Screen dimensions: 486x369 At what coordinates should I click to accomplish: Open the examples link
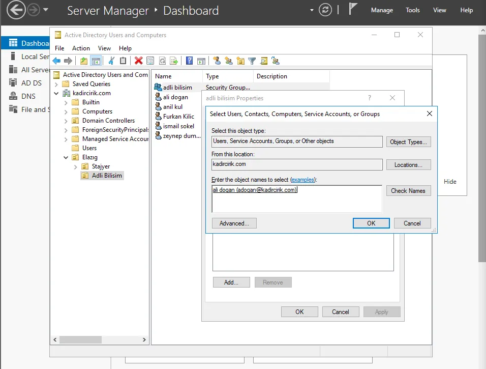tap(303, 180)
